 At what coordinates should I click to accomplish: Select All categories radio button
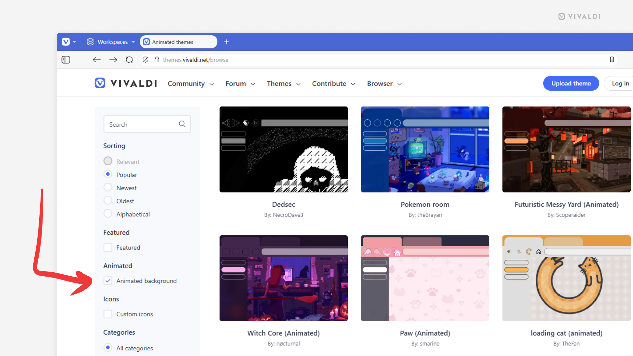pos(108,347)
